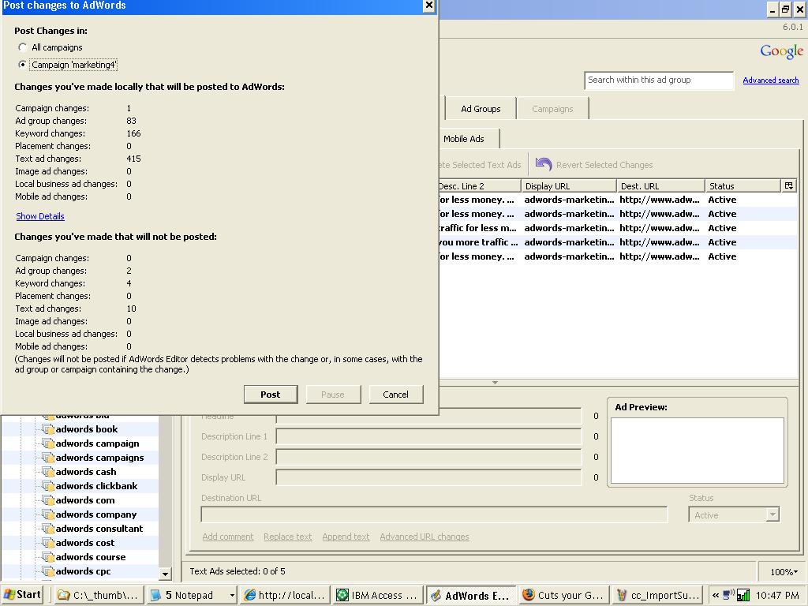Select the 'adwords book' ad group
The image size is (808, 606).
[x=87, y=429]
